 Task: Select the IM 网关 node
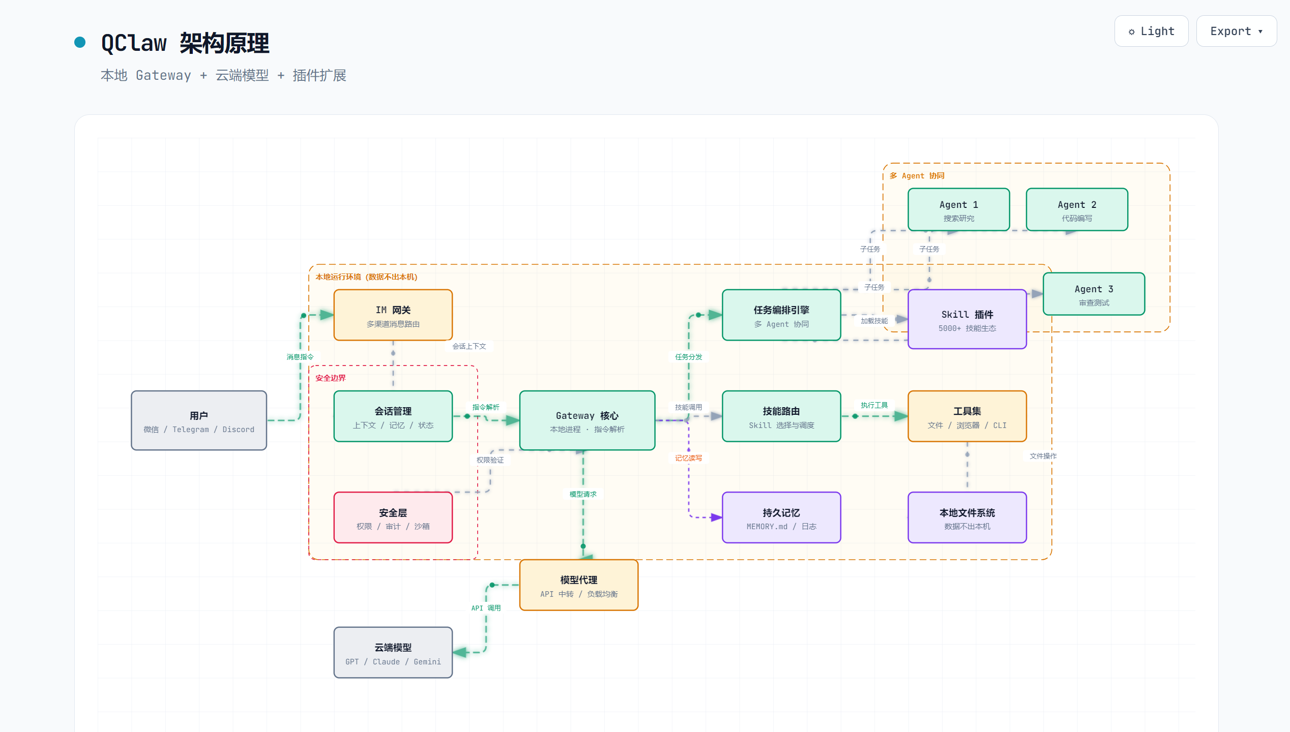point(393,315)
